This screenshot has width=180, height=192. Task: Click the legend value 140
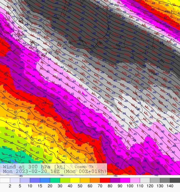(x=170, y=186)
